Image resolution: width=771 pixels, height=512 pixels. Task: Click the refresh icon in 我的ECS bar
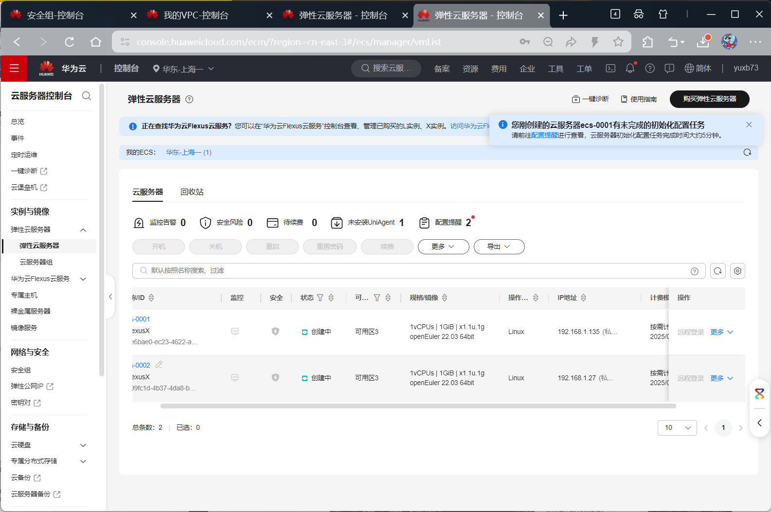747,152
